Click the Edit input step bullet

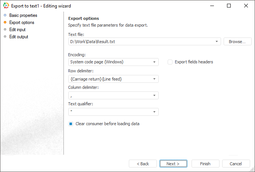point(5,30)
